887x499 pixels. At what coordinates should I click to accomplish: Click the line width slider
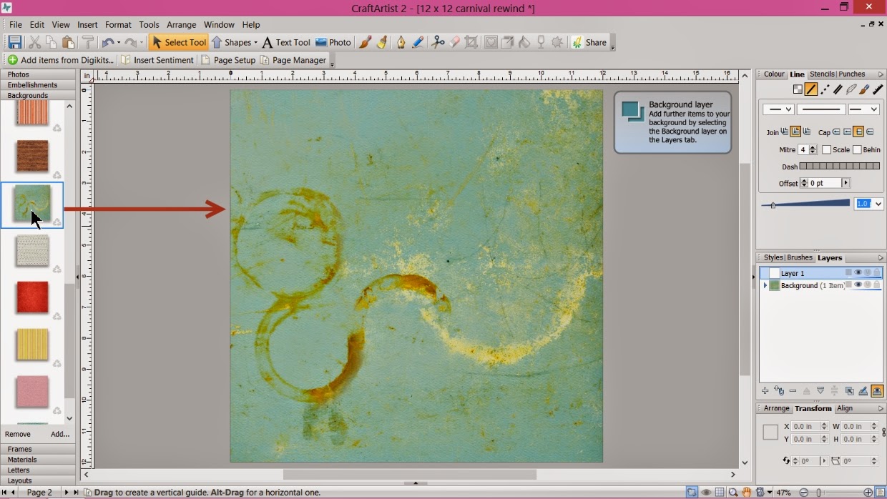tap(805, 204)
